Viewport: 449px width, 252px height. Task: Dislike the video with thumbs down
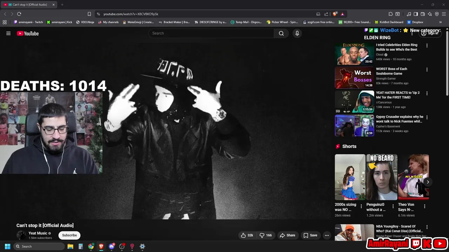266,235
